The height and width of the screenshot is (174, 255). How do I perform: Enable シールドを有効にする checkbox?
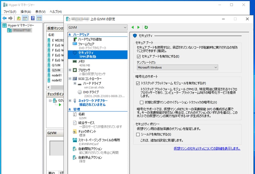pyautogui.click(x=138, y=135)
